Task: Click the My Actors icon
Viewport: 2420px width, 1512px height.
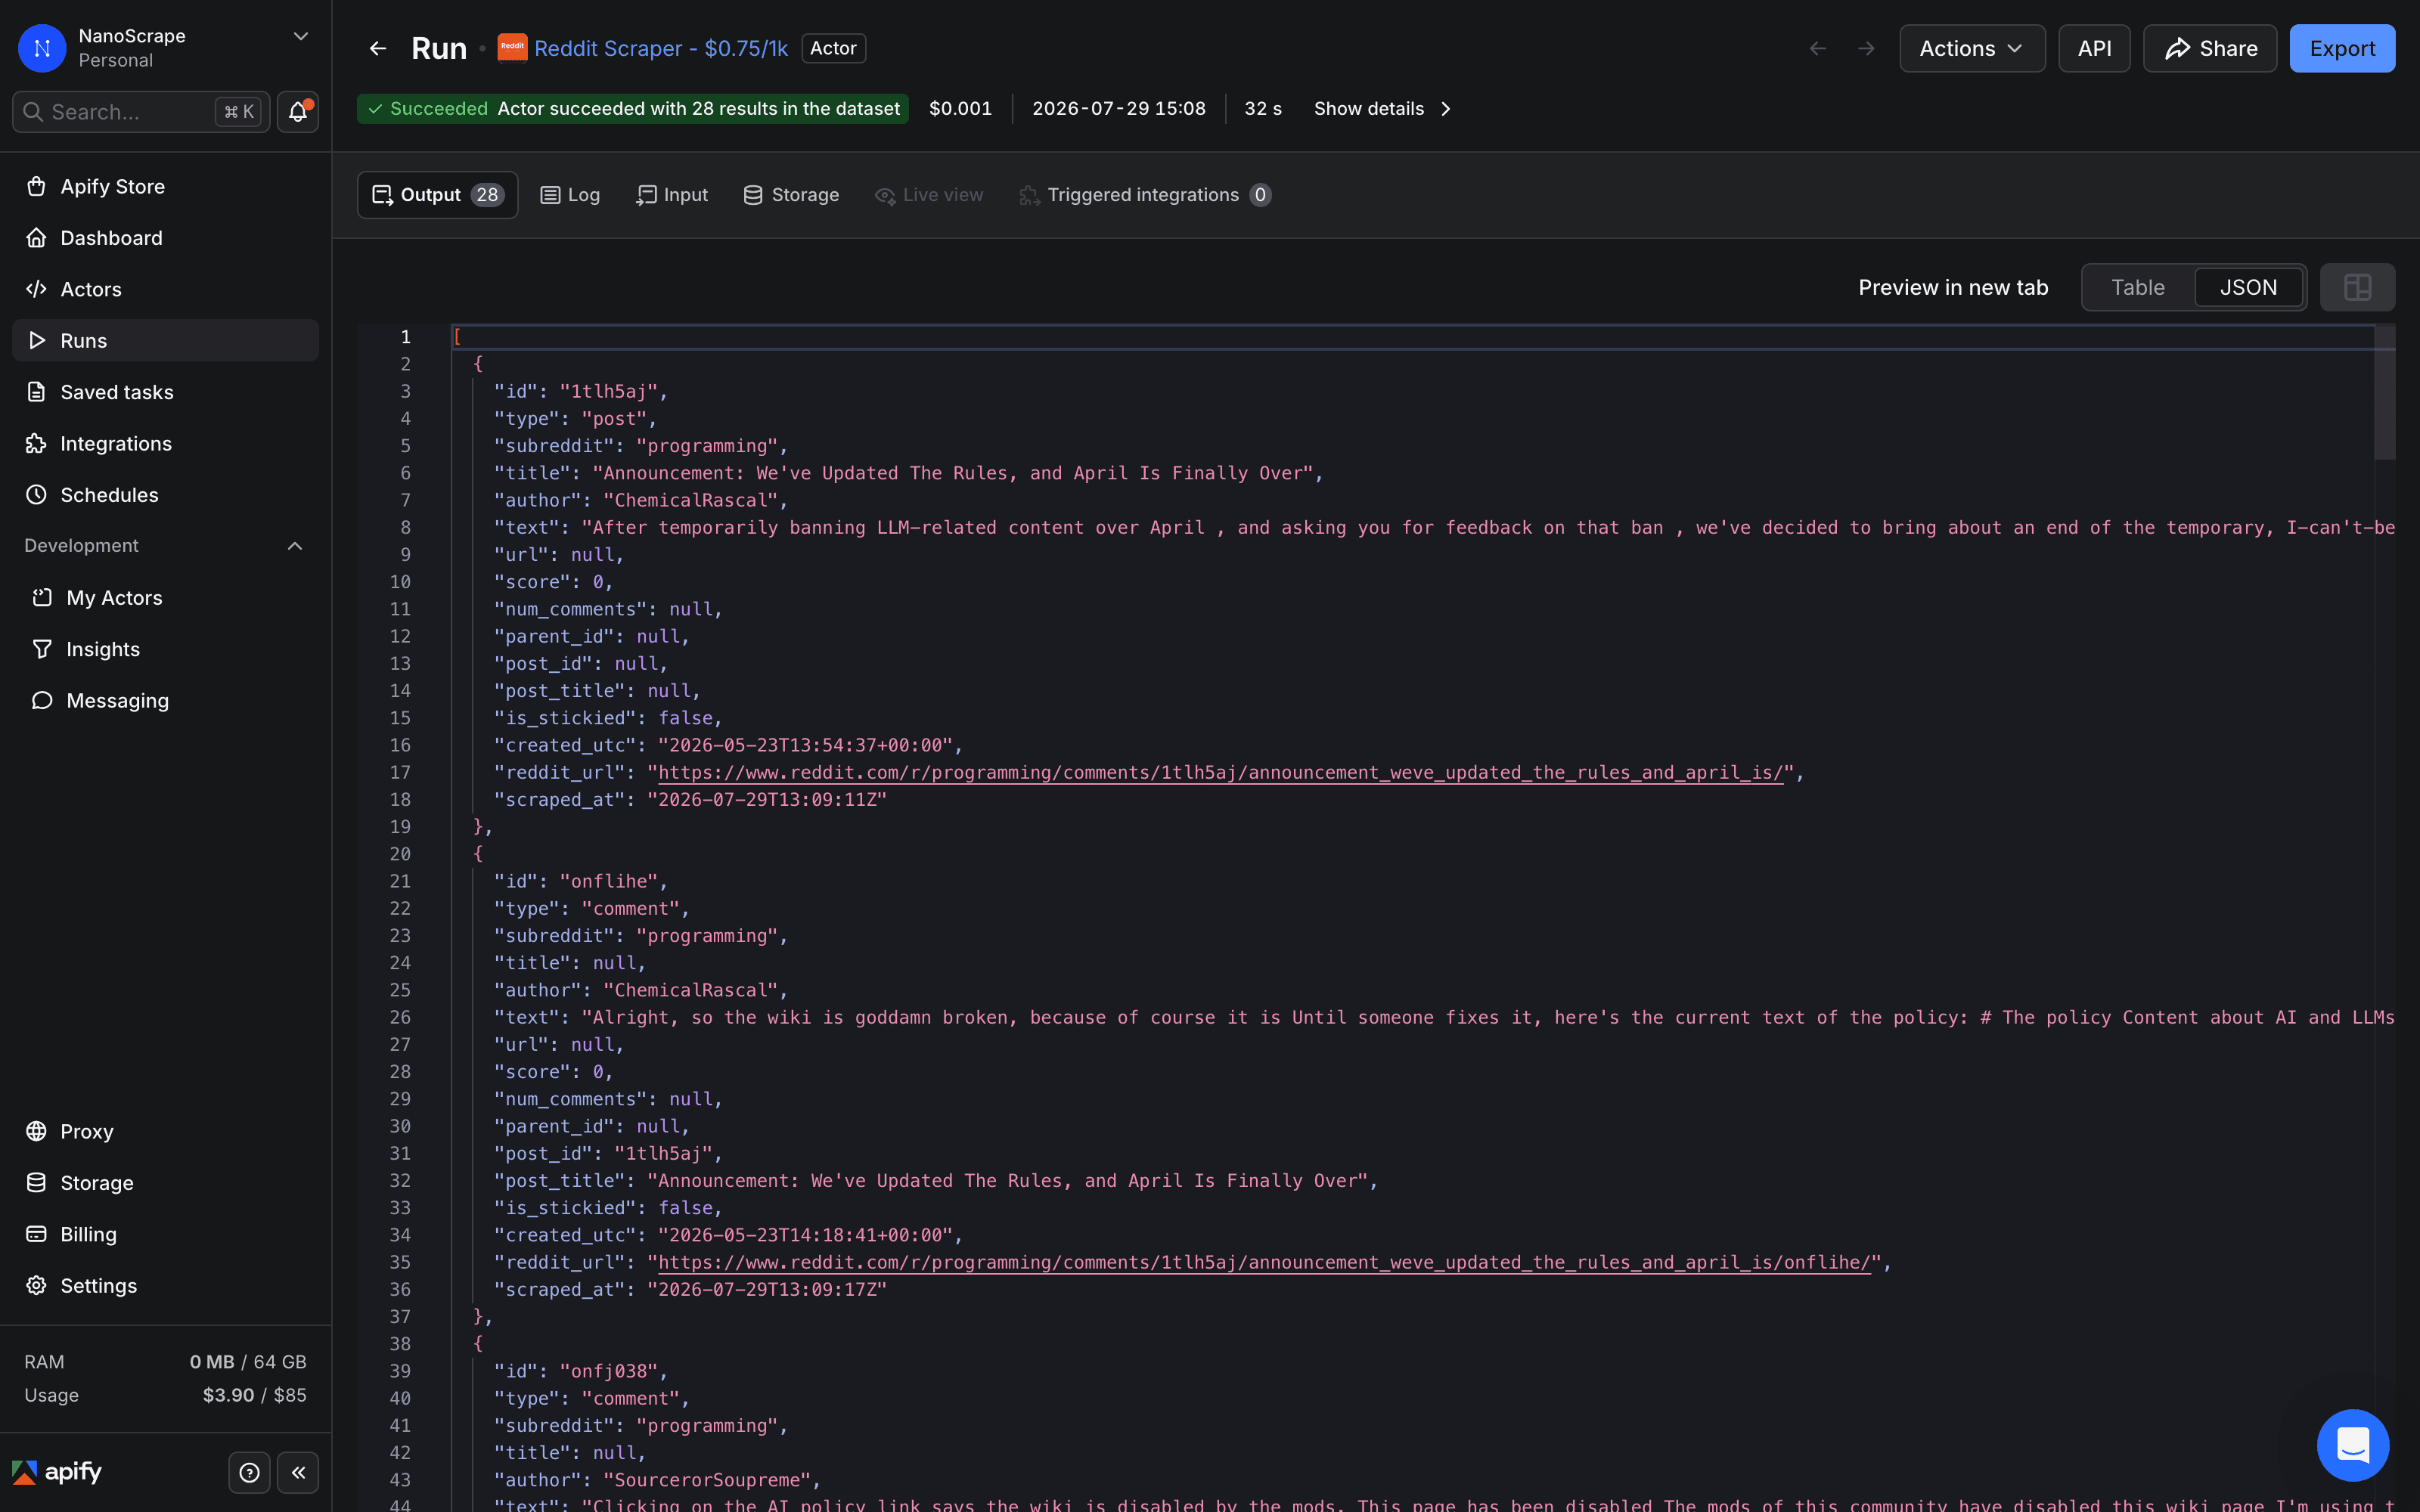Action: tap(42, 598)
